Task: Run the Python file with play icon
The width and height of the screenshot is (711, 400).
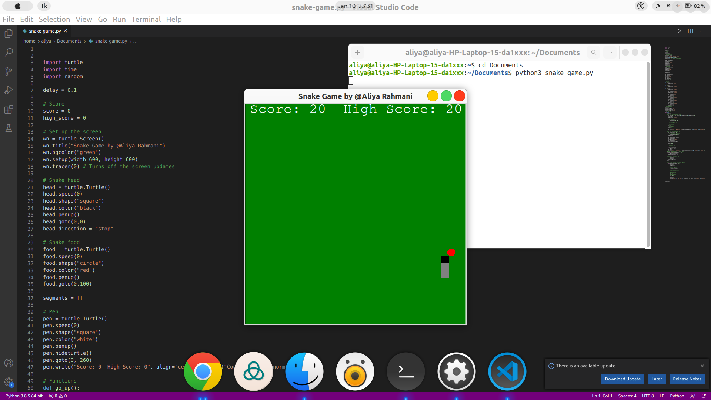Action: (x=678, y=31)
